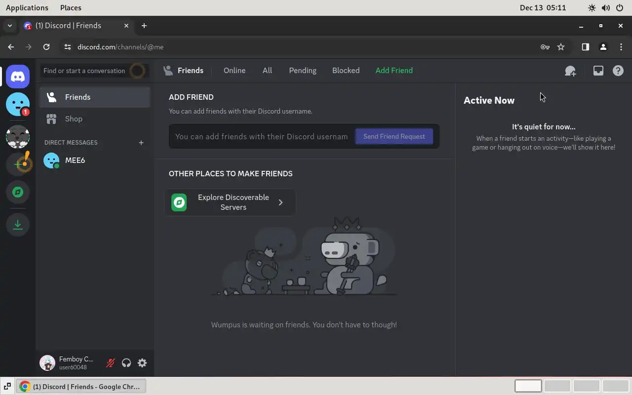Image resolution: width=632 pixels, height=395 pixels.
Task: Toggle deafen headphones icon
Action: pyautogui.click(x=126, y=363)
